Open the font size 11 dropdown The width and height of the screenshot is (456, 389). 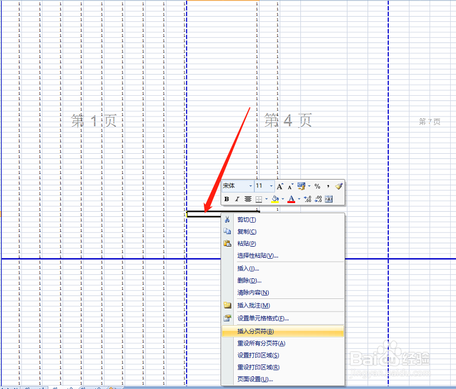pyautogui.click(x=271, y=186)
